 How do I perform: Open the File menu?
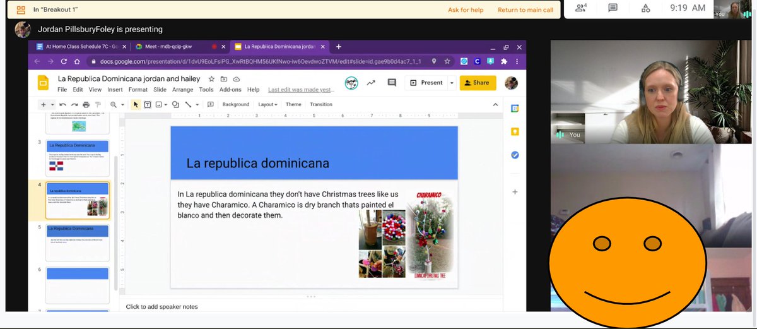[62, 90]
